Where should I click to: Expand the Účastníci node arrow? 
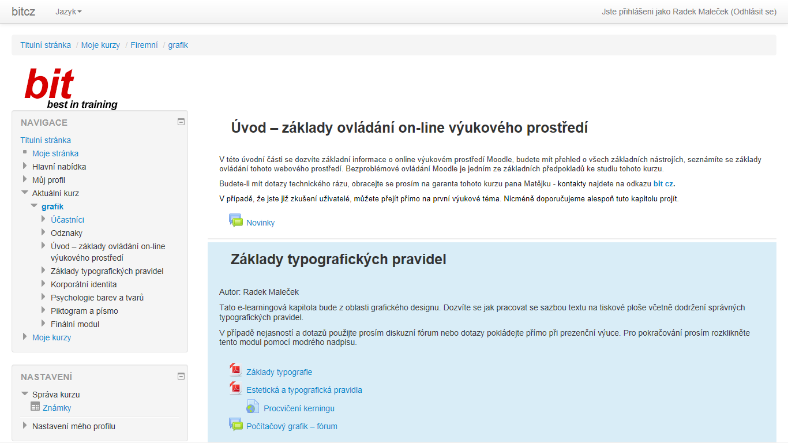click(44, 219)
